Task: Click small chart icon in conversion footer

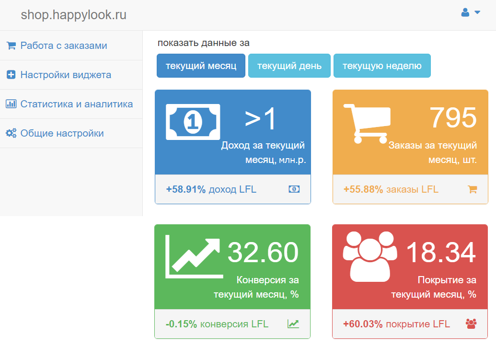Action: [293, 324]
